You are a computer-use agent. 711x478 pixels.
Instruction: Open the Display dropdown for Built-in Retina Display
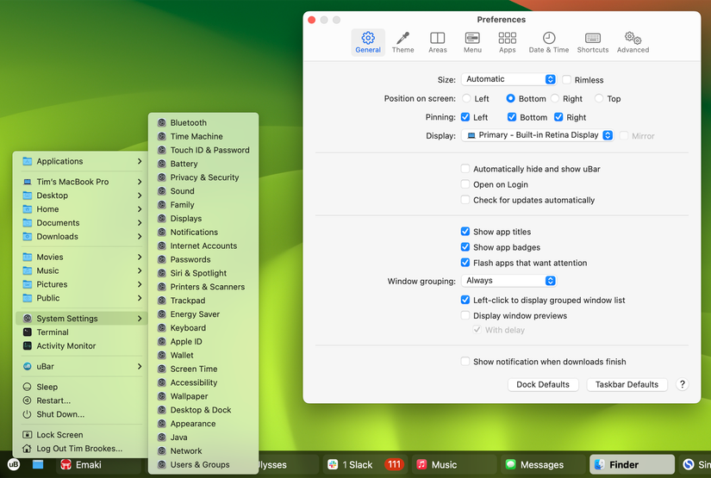coord(537,135)
